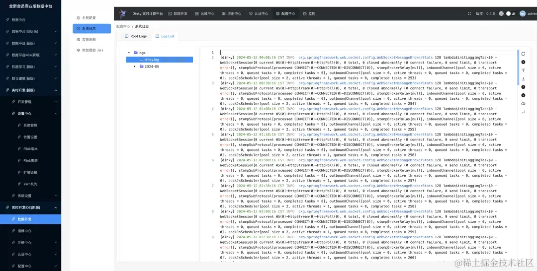The image size is (537, 271).
Task: Click the stop auto-refresh icon below the refresh icon
Action: click(523, 62)
